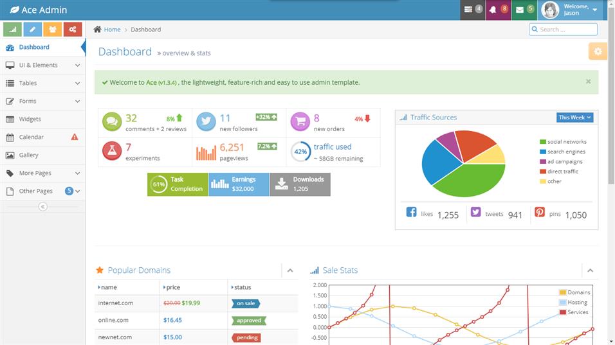Click the Earnings $32,000 button

point(239,184)
